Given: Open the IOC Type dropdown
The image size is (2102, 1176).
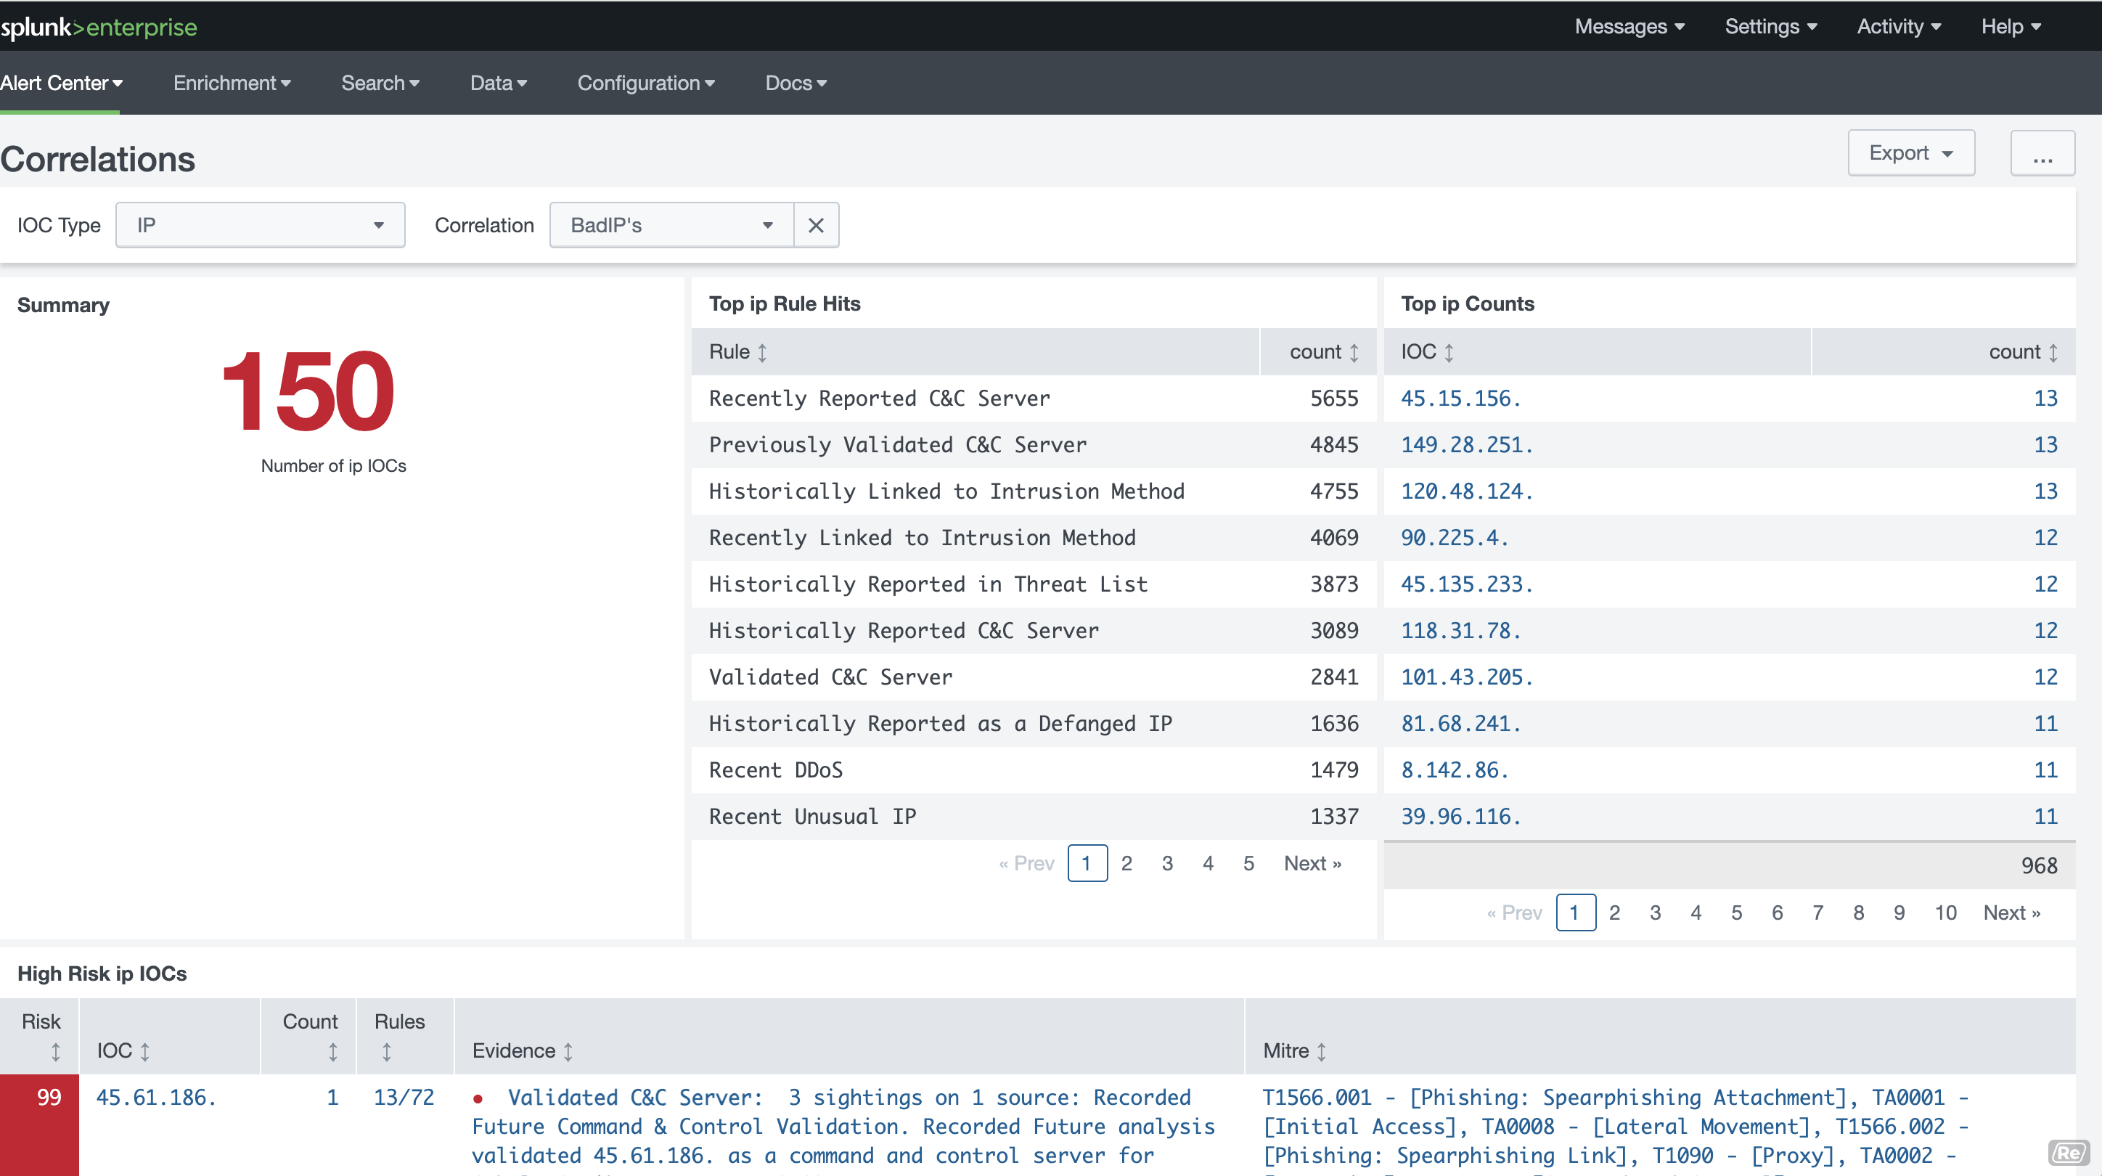Looking at the screenshot, I should pos(260,225).
